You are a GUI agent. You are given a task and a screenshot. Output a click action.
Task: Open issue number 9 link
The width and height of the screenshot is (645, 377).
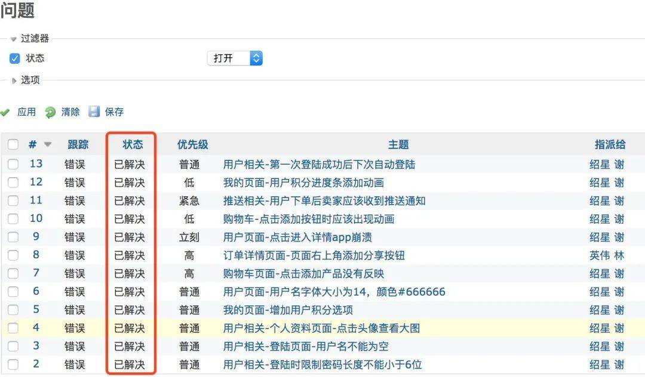click(x=36, y=237)
